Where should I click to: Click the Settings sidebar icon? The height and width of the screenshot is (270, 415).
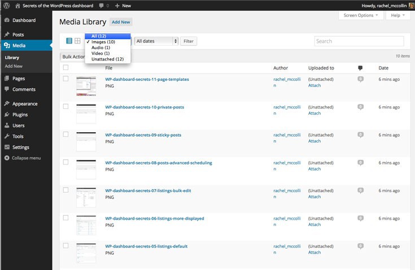(7, 147)
